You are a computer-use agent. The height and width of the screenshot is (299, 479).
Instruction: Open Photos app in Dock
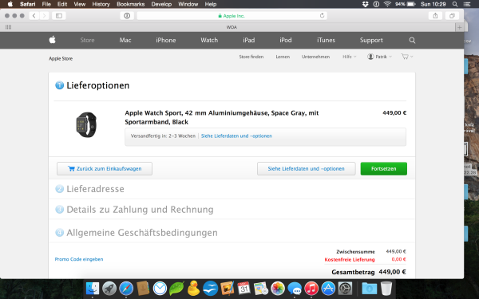[278, 289]
